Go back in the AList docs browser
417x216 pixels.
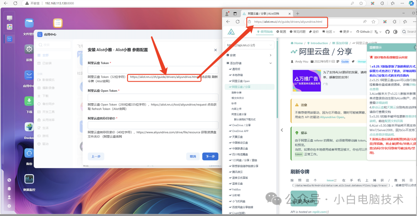pyautogui.click(x=228, y=22)
